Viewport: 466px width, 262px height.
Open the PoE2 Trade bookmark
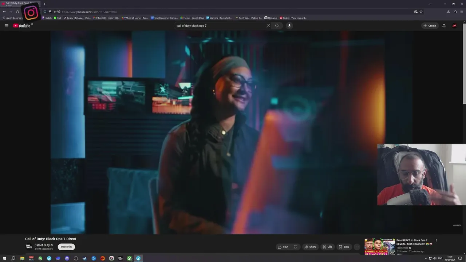click(x=249, y=18)
